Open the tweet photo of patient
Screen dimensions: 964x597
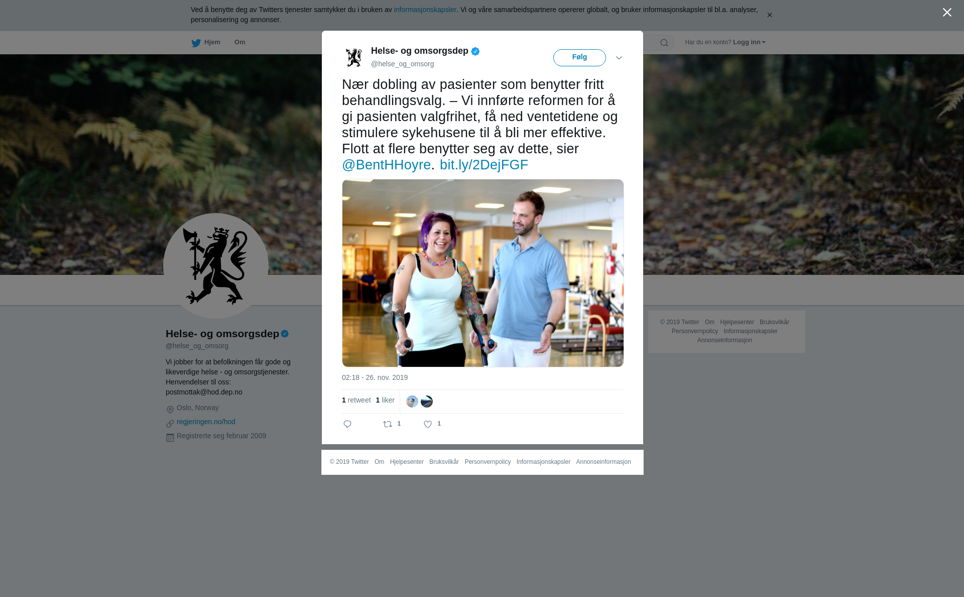483,273
